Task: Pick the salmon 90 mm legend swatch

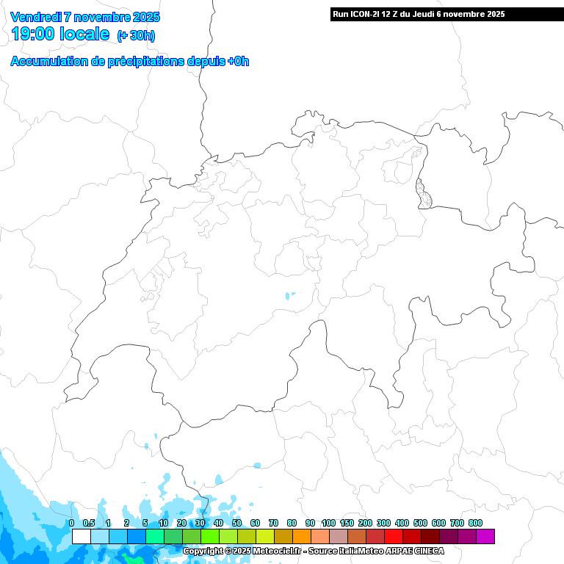Action: point(319,537)
